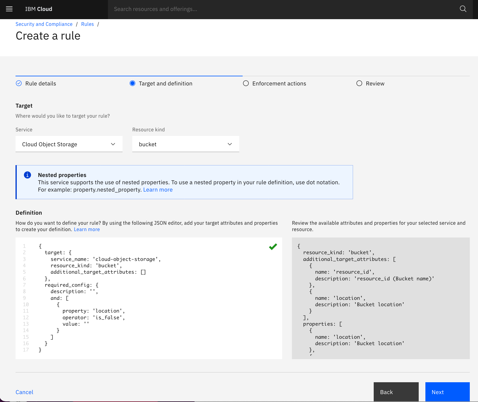Select the Enforcement actions step indicator
The height and width of the screenshot is (402, 478).
[246, 83]
